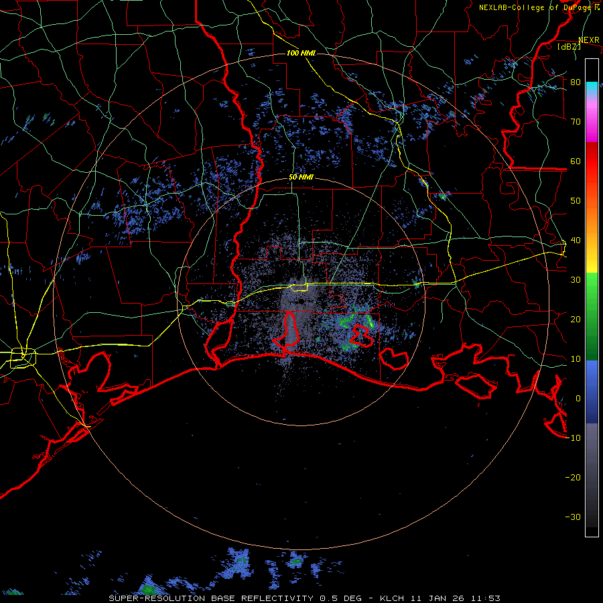
Task: Click the cyan top band of the color bar
Action: tap(592, 87)
